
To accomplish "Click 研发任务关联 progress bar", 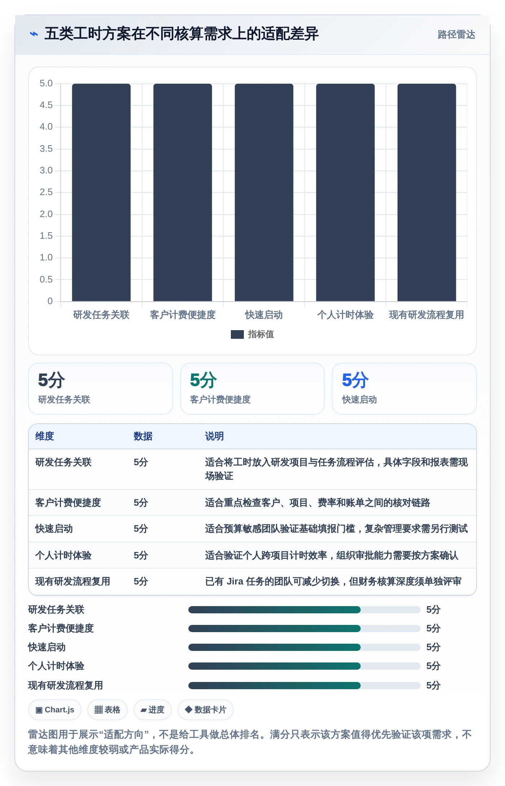I will [x=304, y=610].
